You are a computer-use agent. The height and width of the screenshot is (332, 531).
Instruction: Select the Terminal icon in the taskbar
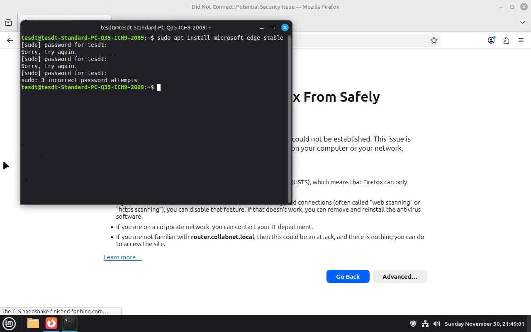(x=69, y=323)
